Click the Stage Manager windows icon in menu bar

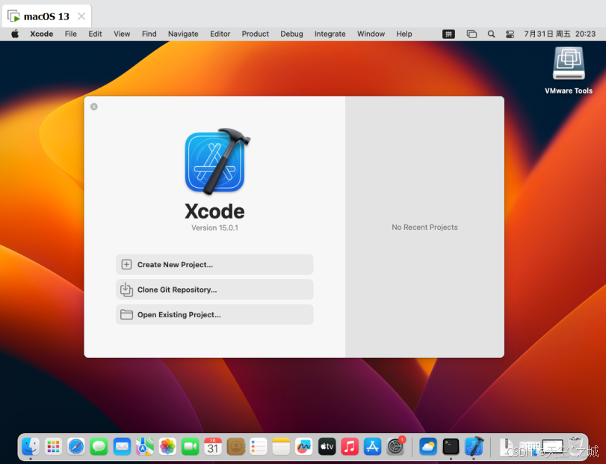click(471, 34)
